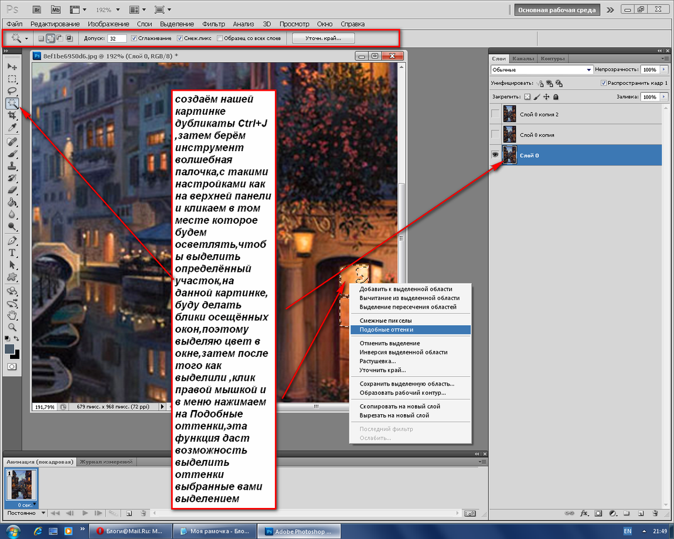Open the Постоянно loop dropdown
674x539 pixels.
(x=26, y=513)
